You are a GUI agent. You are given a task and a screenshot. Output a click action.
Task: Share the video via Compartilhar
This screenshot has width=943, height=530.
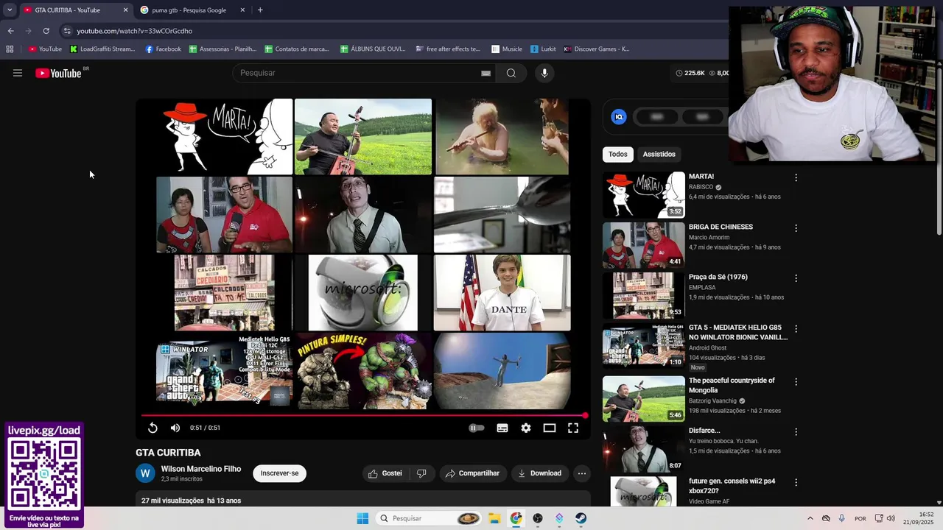pyautogui.click(x=472, y=473)
